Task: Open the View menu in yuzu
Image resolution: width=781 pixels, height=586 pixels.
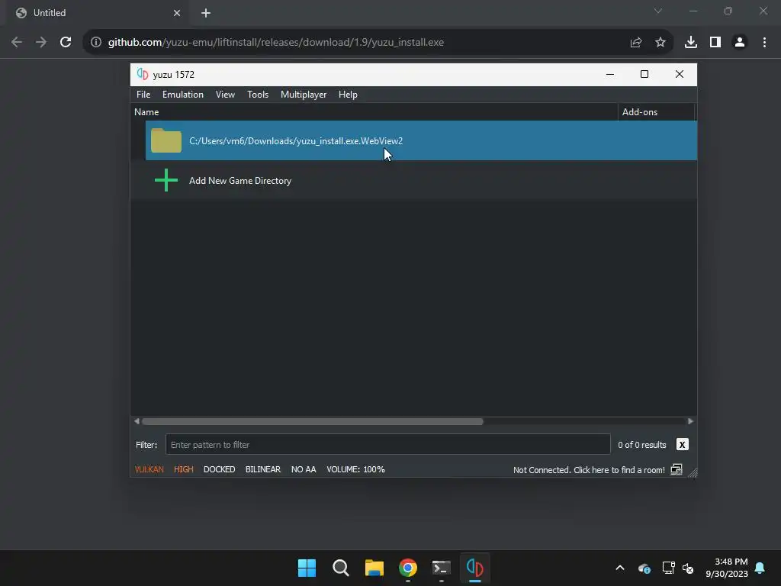Action: 225,95
